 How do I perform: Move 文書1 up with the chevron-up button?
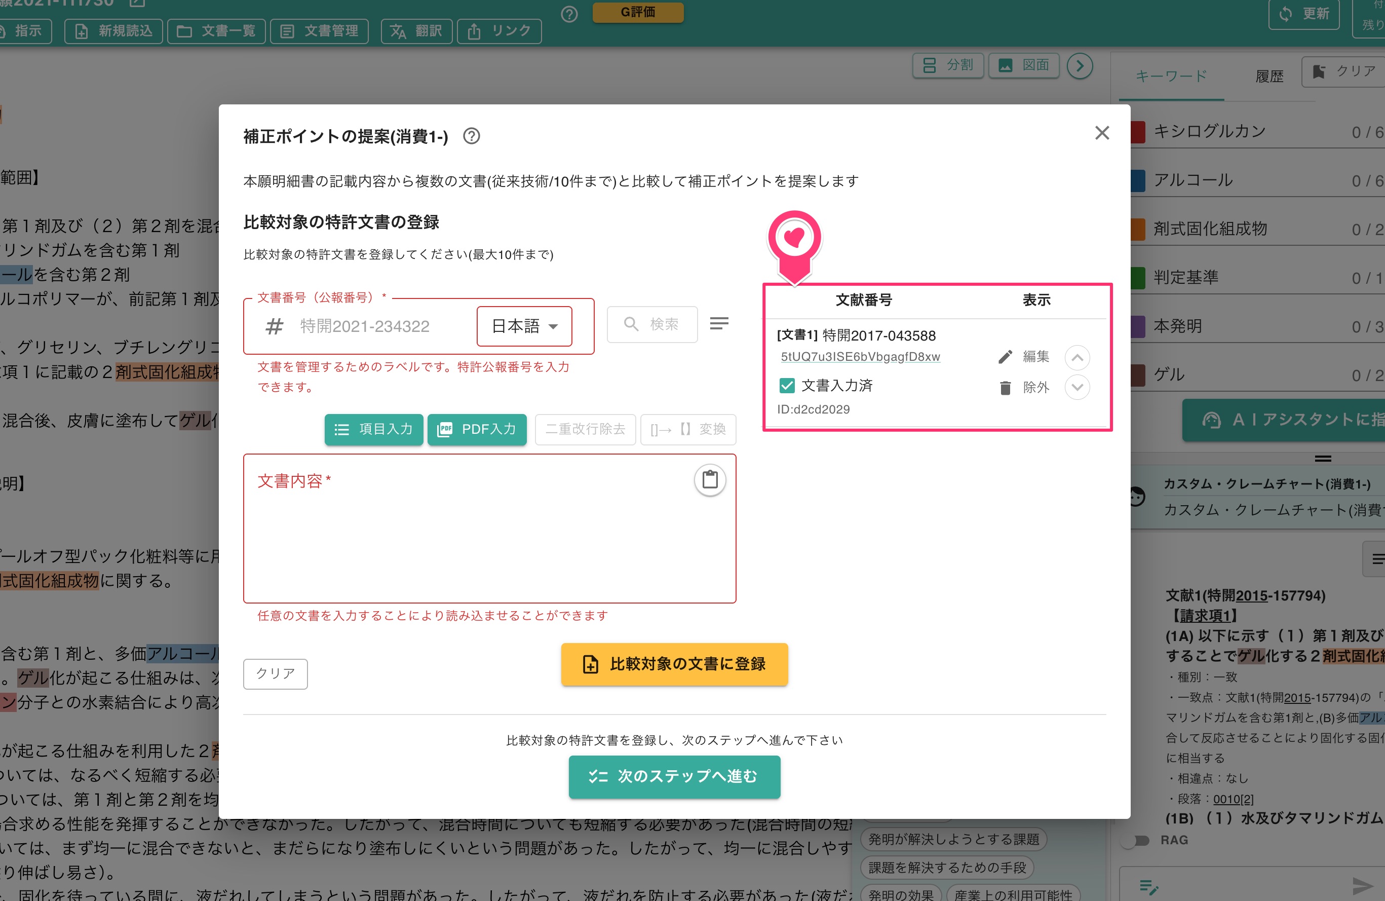coord(1077,357)
